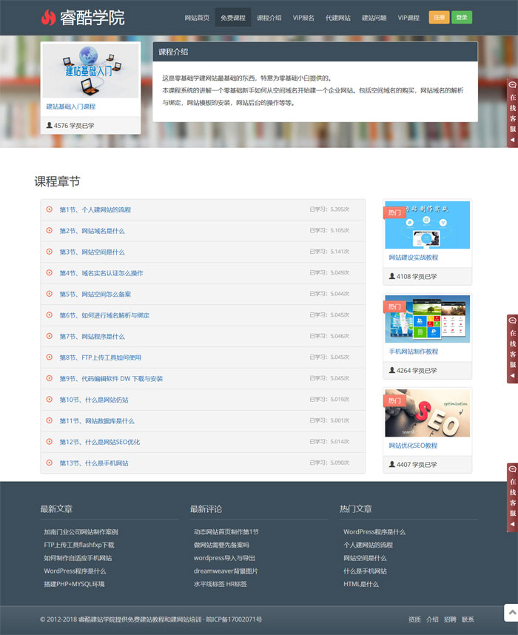
Task: Click the SEO course thumbnail image
Action: pyautogui.click(x=427, y=413)
